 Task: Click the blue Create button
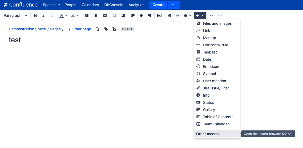tap(158, 5)
